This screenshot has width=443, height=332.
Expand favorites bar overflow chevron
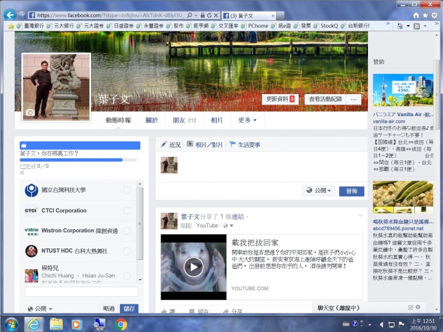point(388,24)
